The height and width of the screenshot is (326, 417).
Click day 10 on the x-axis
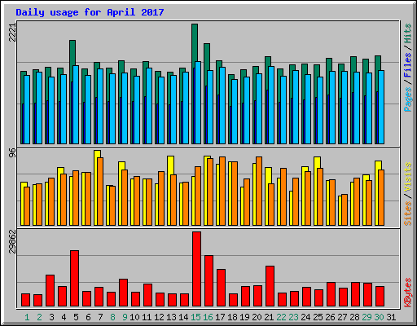point(134,317)
